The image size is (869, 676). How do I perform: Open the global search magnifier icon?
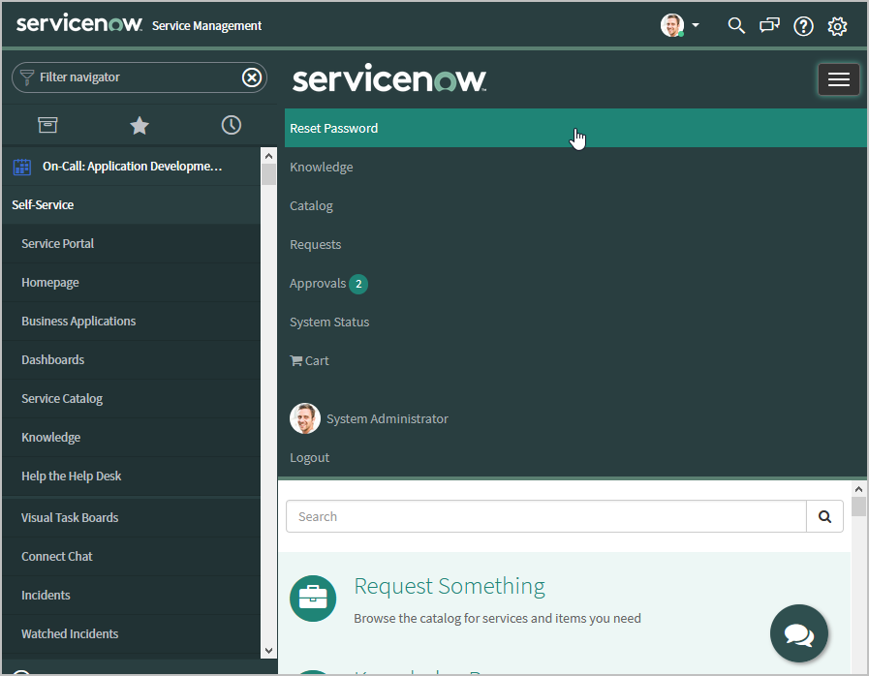click(x=736, y=26)
